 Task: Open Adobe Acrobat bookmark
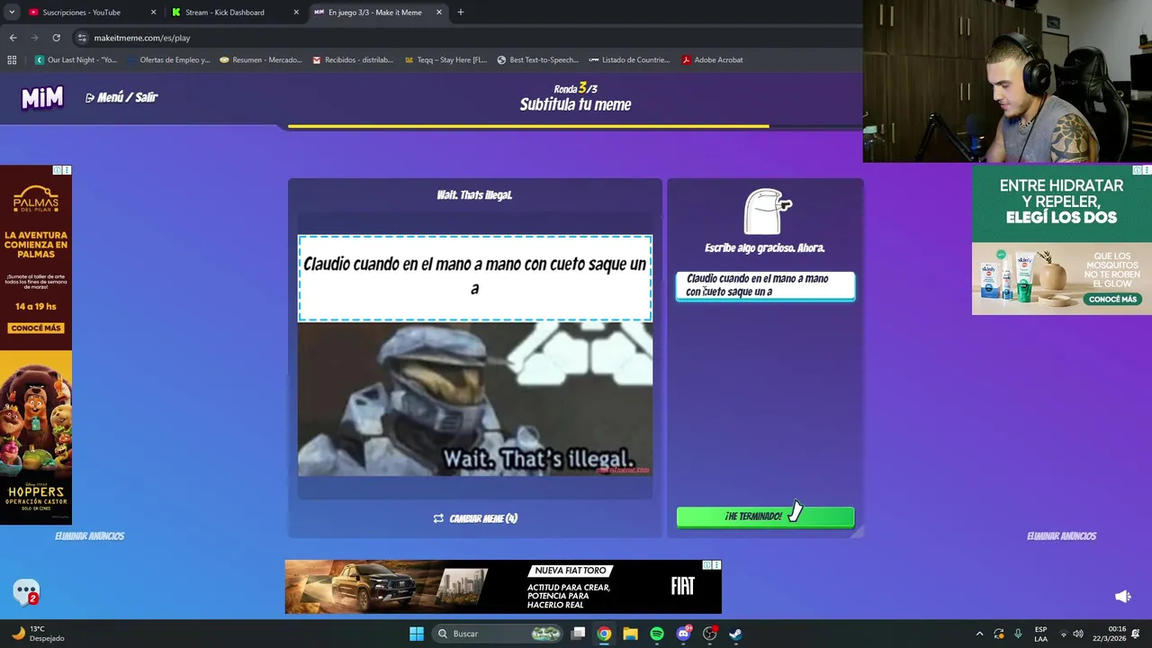tap(712, 60)
